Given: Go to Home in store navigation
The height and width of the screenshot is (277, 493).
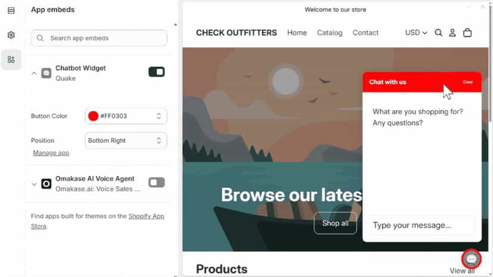Looking at the screenshot, I should 297,33.
